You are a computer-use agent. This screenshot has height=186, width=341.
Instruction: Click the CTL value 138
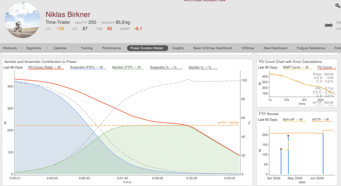pyautogui.click(x=60, y=29)
